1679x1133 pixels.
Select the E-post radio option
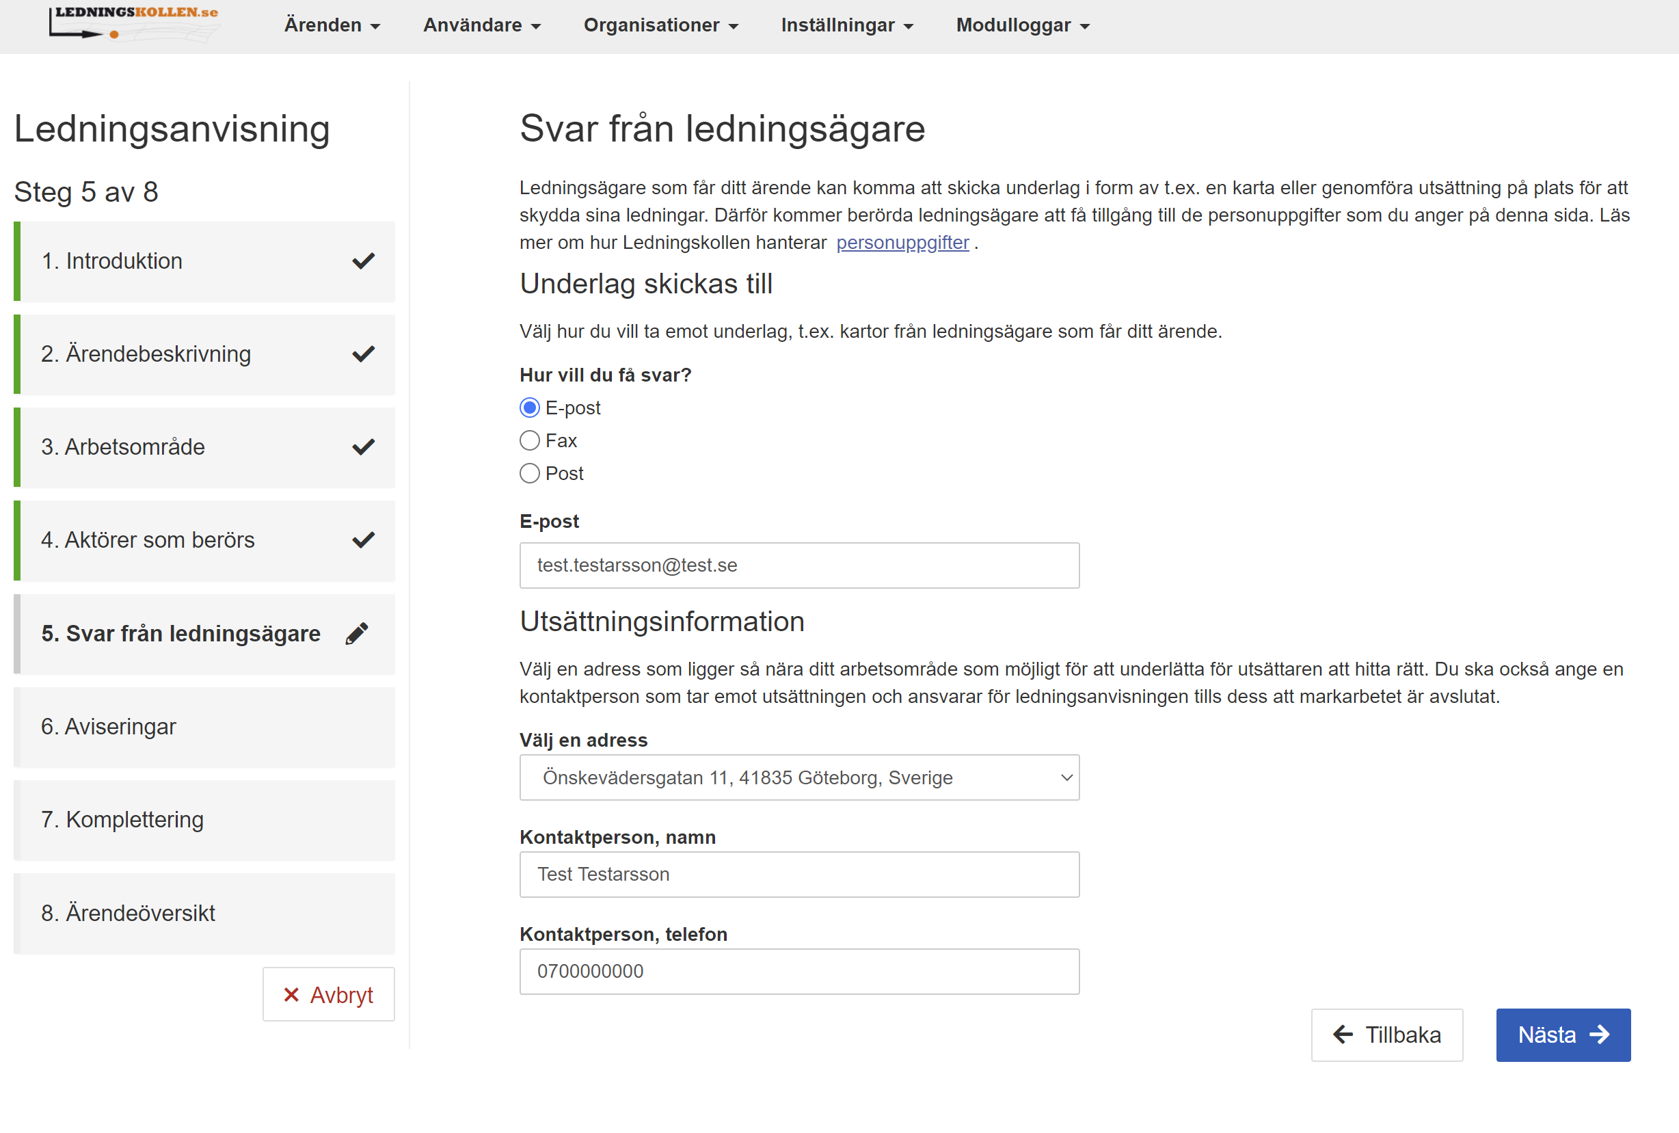(x=530, y=408)
